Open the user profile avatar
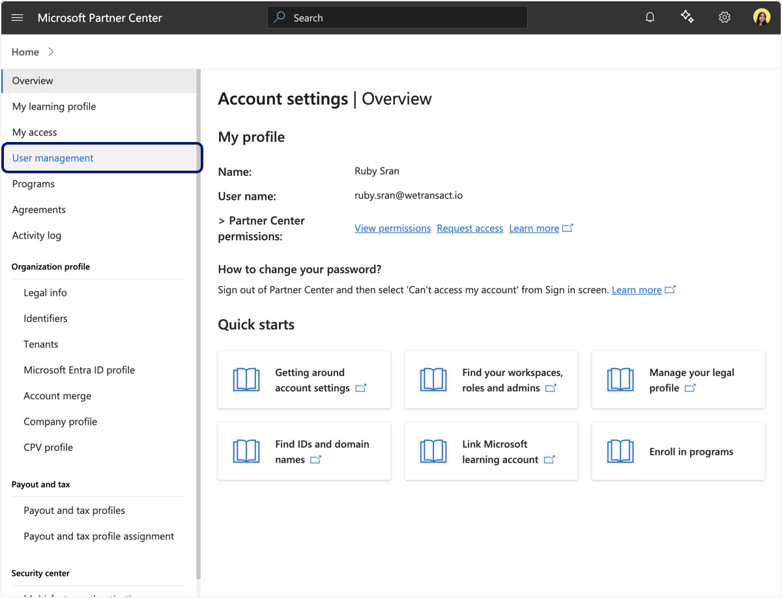Viewport: 782px width, 598px height. (762, 18)
